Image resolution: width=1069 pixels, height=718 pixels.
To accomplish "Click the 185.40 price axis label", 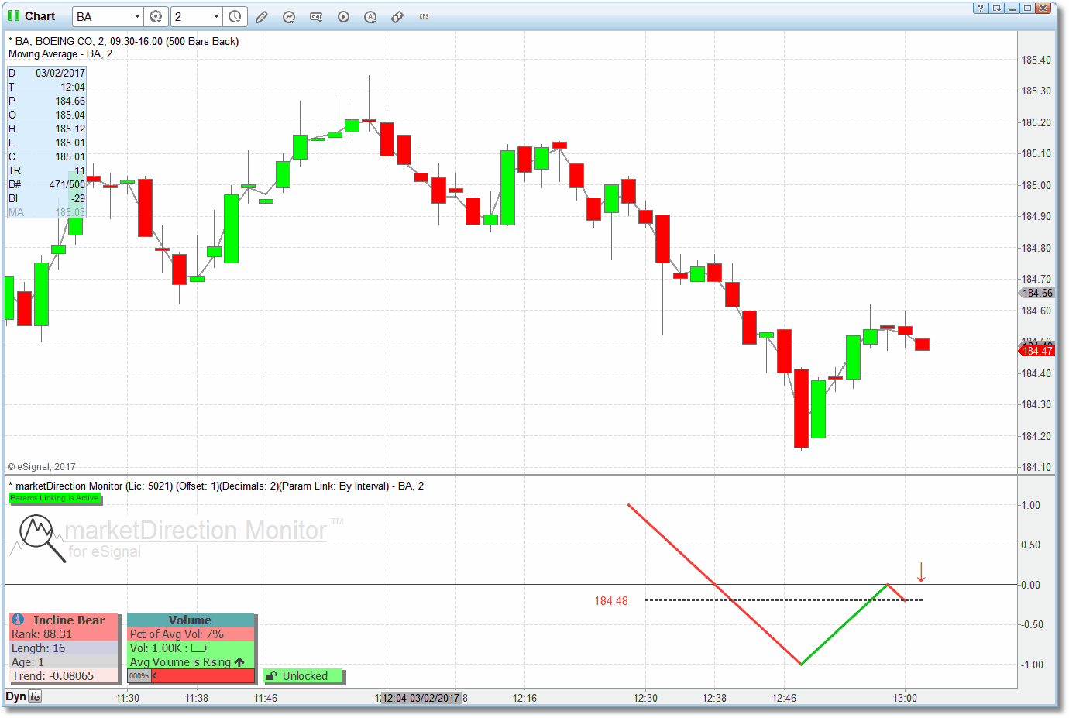I will pos(1036,60).
